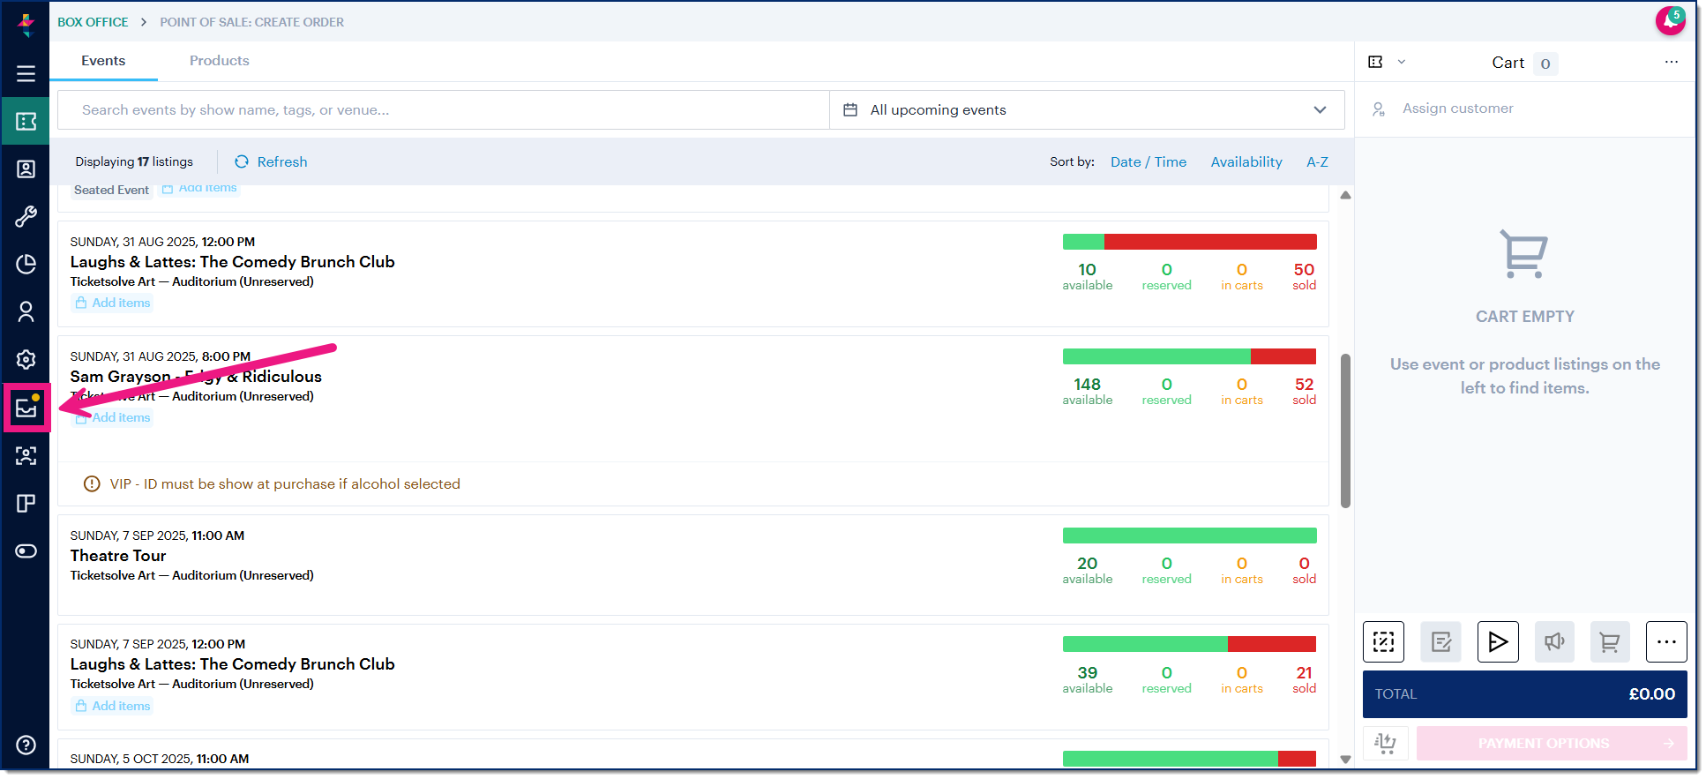Open the inbox icon with notification dot
The width and height of the screenshot is (1706, 779).
(26, 408)
